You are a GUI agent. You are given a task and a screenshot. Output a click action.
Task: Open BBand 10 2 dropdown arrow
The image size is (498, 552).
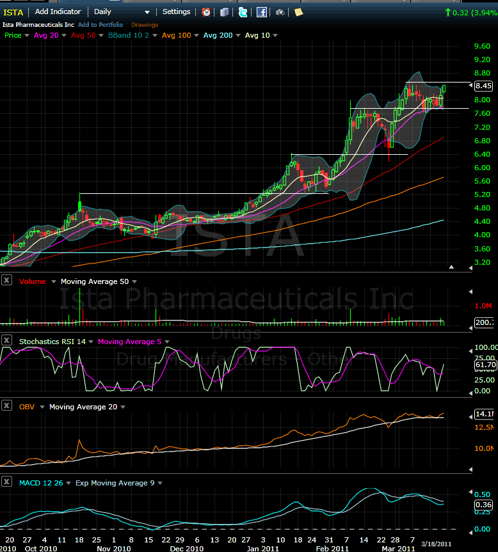point(155,36)
